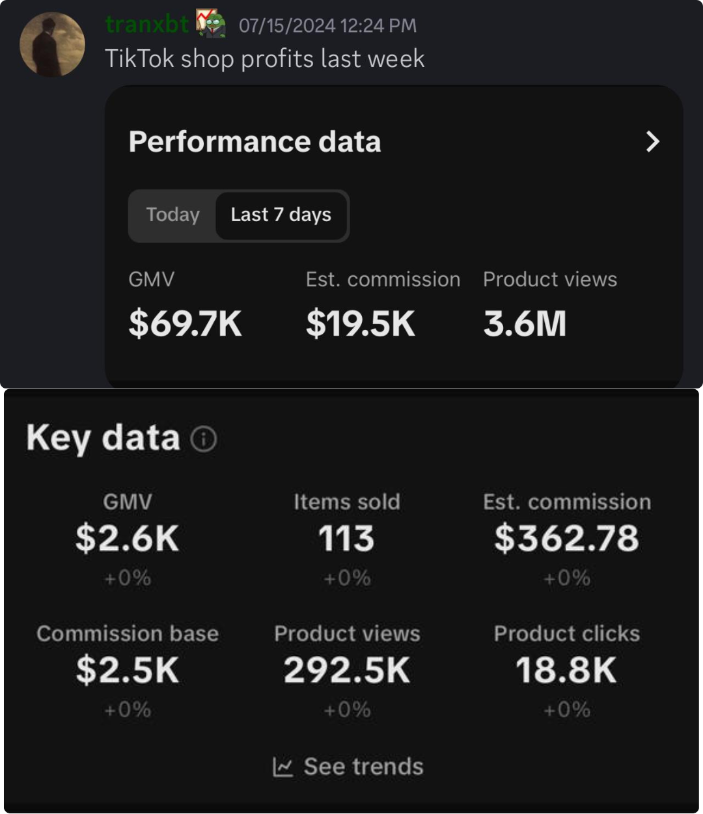Open tranxbt's profile avatar
Image resolution: width=703 pixels, height=814 pixels.
pos(52,44)
